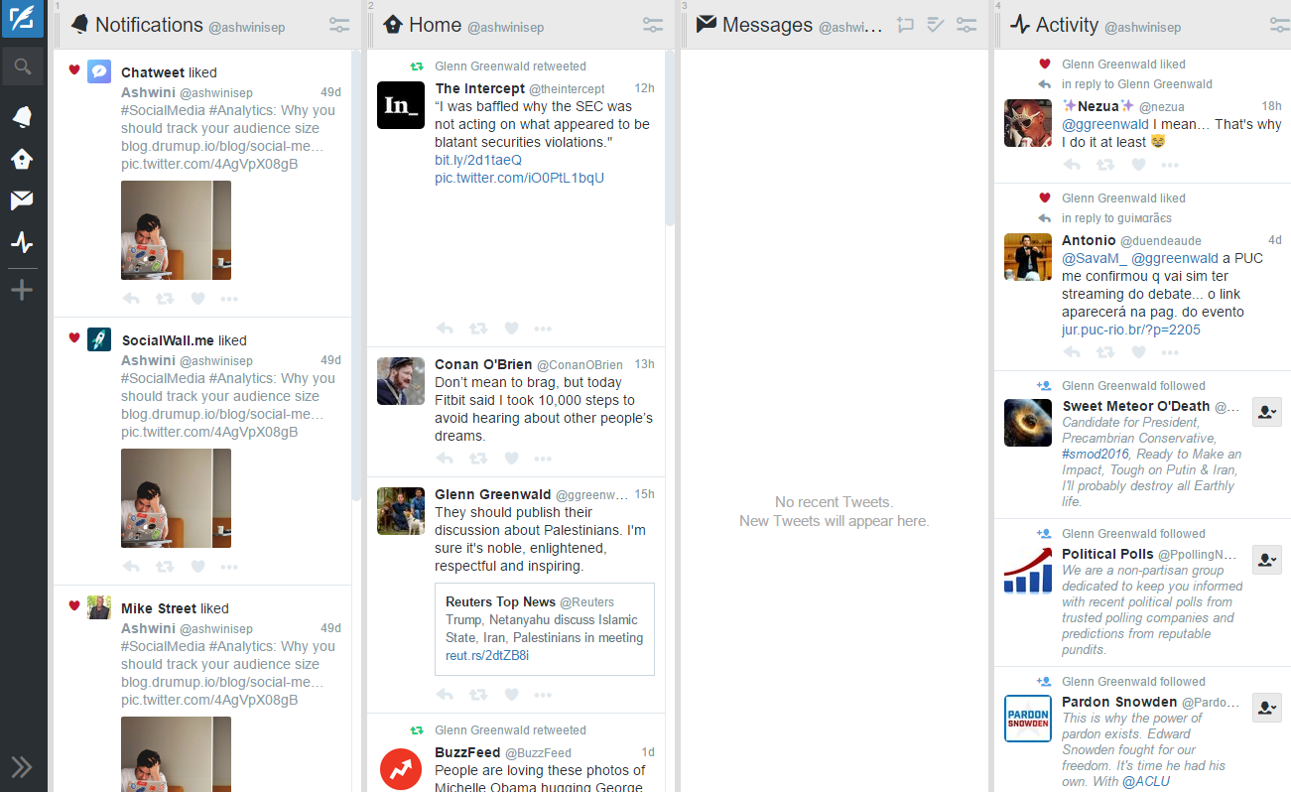This screenshot has height=792, width=1291.
Task: Open BuzzFeed profile avatar
Action: click(x=401, y=769)
